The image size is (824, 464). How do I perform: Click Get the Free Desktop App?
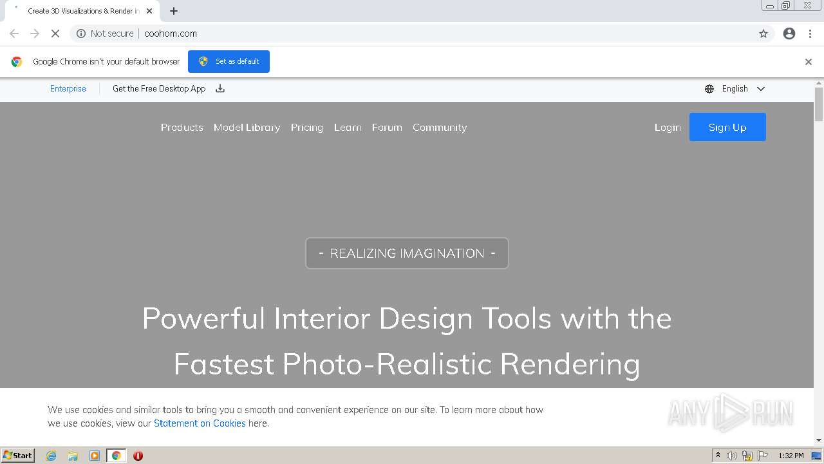tap(159, 89)
